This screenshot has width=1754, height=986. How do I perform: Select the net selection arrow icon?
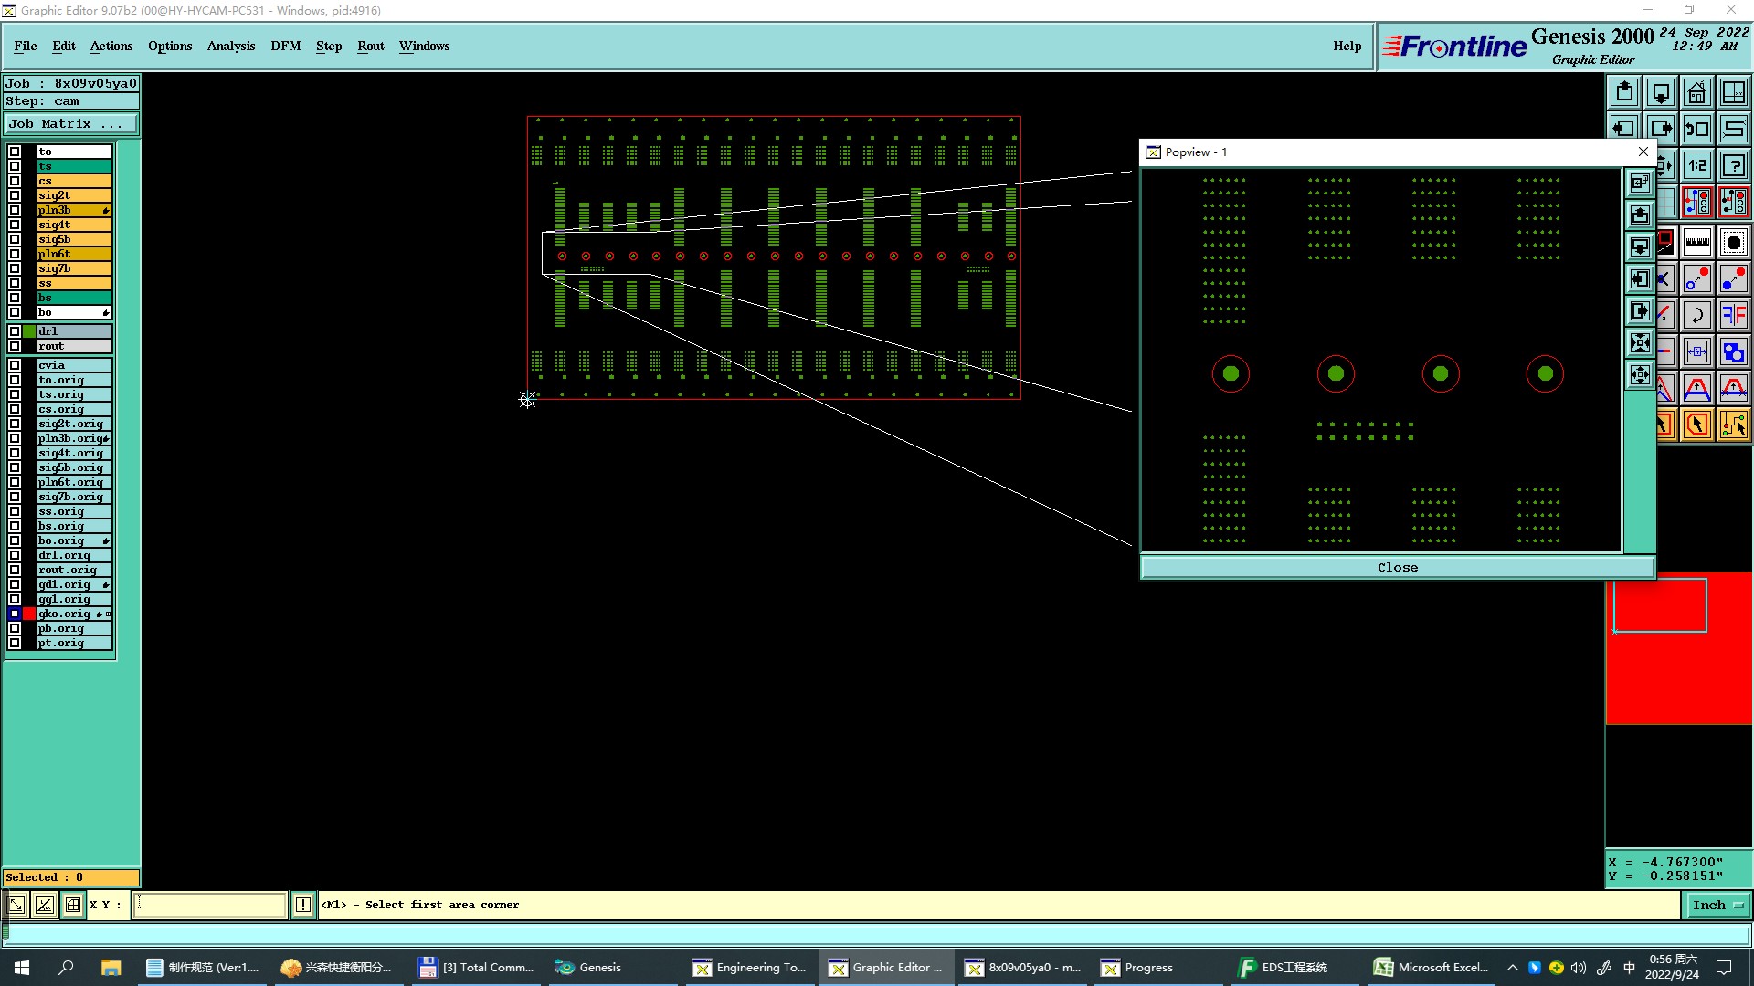(1733, 425)
